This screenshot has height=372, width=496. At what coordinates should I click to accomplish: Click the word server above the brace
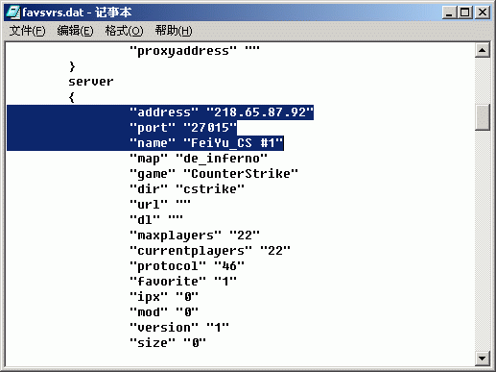point(91,82)
